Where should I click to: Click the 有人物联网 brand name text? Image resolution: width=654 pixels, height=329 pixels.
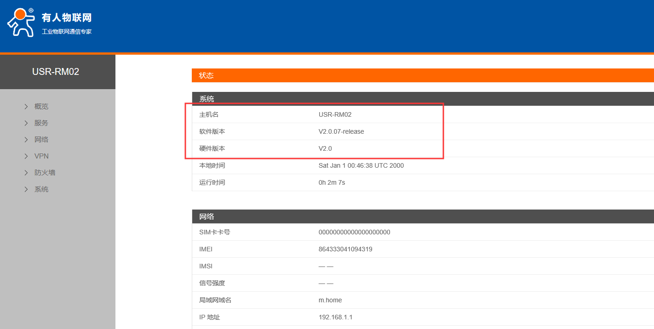[67, 18]
